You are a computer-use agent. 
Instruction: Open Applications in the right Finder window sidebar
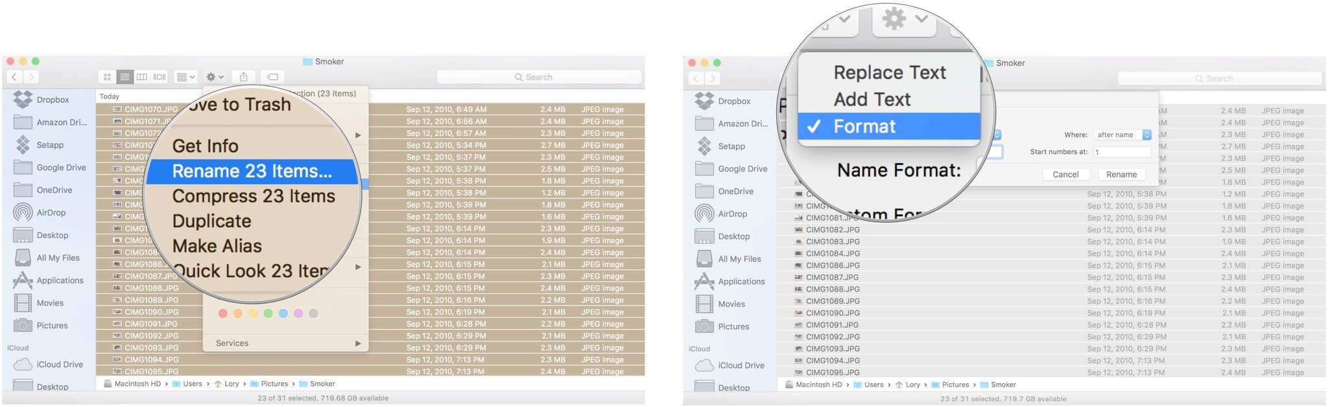tap(730, 281)
